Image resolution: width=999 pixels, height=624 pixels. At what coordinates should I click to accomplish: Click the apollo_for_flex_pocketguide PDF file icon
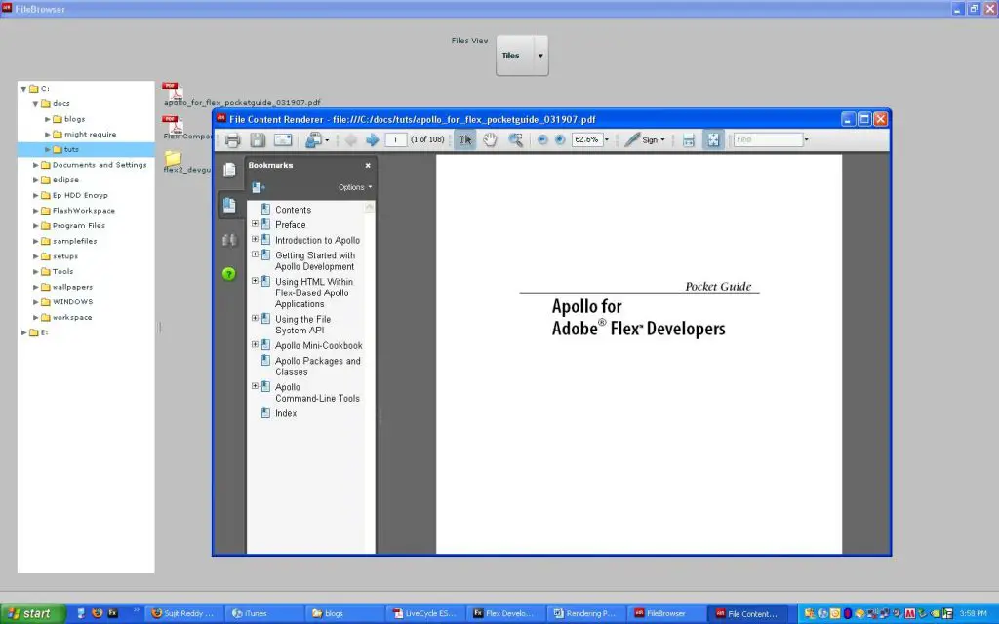tap(172, 91)
